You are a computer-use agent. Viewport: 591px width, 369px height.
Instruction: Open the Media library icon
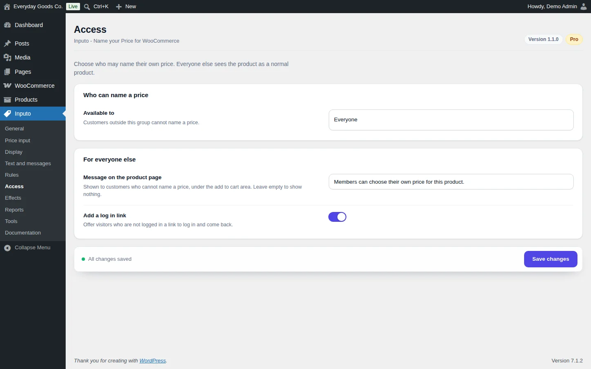pyautogui.click(x=7, y=57)
